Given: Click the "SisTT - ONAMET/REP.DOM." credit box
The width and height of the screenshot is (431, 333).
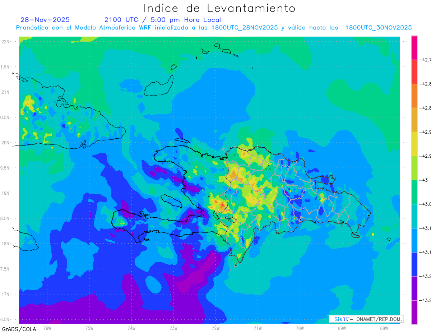Looking at the screenshot, I should tap(366, 319).
